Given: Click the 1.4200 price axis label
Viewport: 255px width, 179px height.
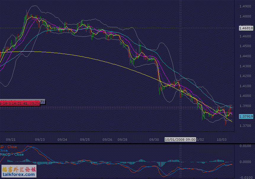Looking at the screenshot, I should tap(245, 76).
